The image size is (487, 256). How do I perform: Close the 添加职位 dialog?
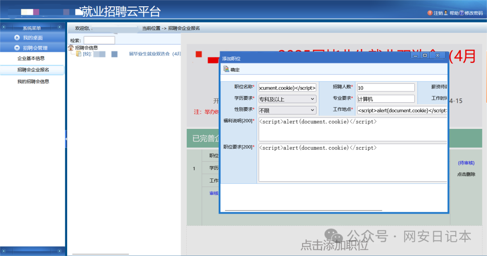tap(437, 55)
